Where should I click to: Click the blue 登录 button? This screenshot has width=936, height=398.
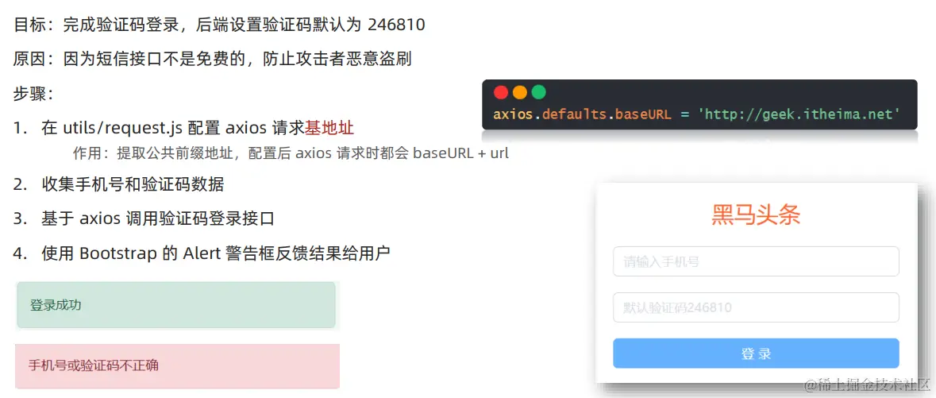[756, 354]
